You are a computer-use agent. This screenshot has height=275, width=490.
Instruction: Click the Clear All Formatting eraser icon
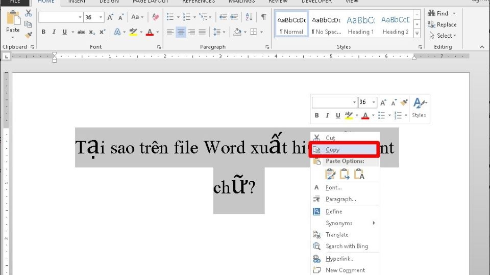click(x=155, y=17)
